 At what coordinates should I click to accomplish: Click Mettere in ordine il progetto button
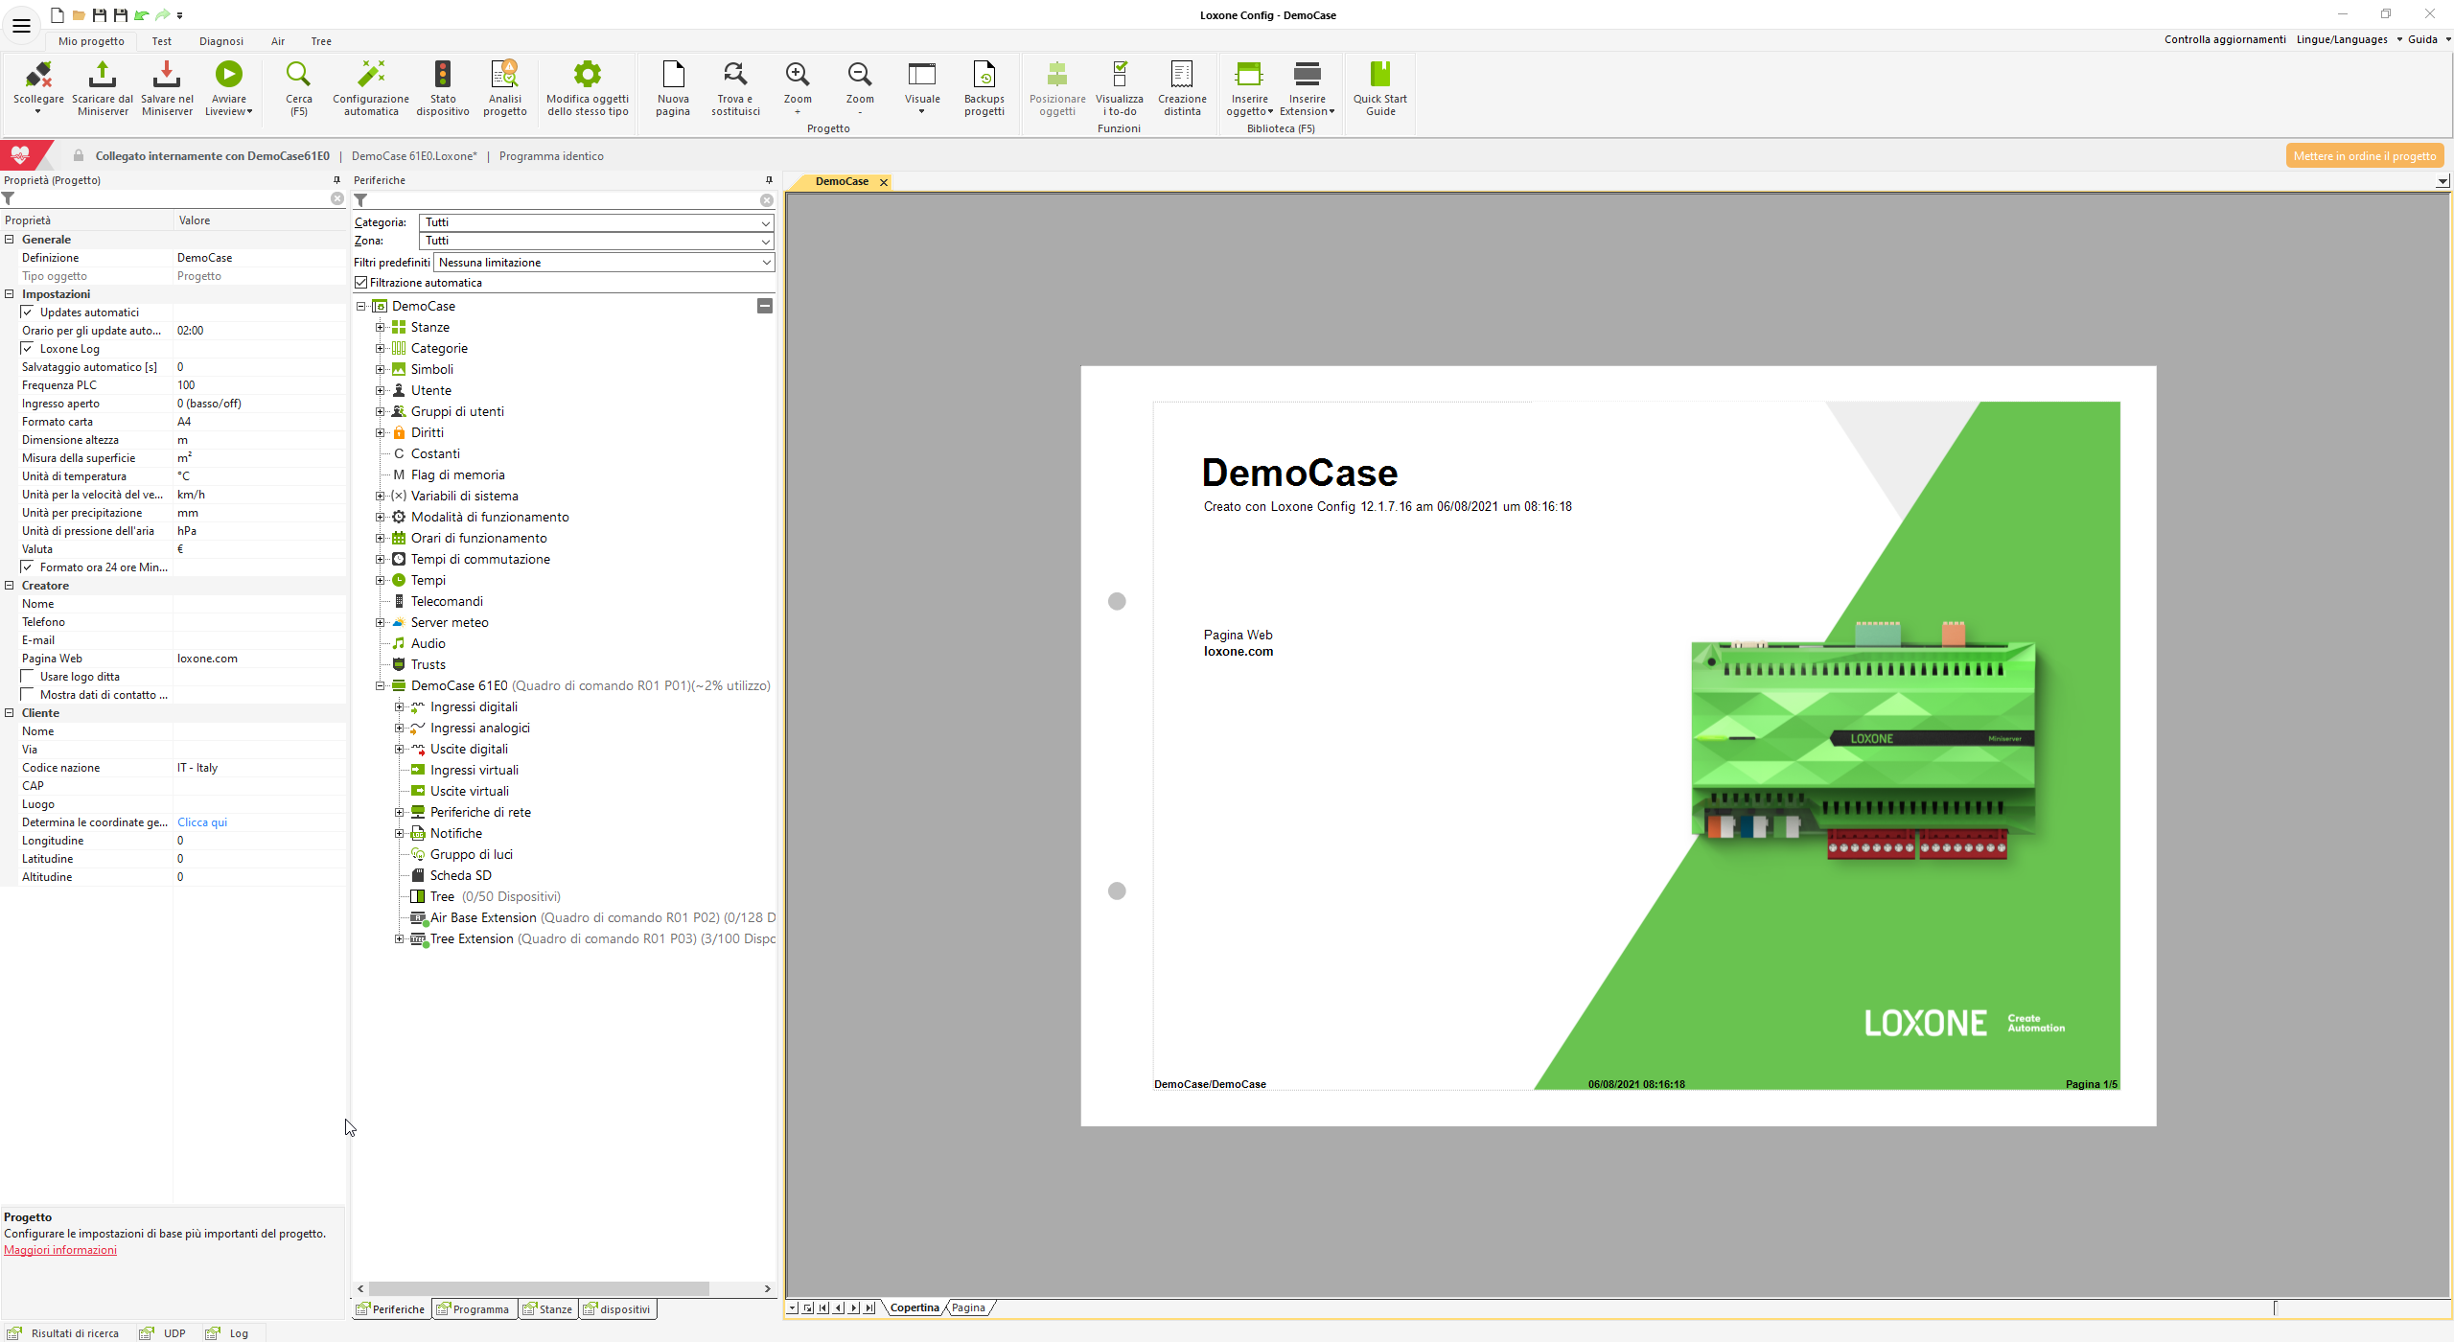[2364, 156]
